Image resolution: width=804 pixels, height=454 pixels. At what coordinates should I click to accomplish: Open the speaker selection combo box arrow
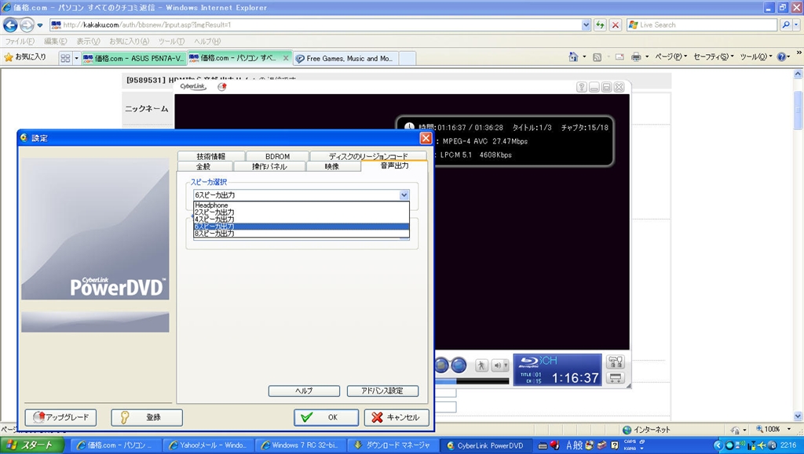[404, 195]
